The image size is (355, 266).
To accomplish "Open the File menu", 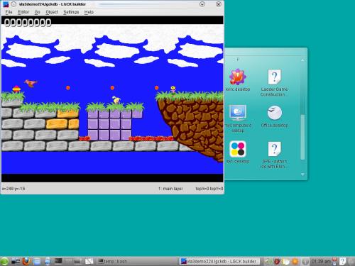I will tap(9, 12).
